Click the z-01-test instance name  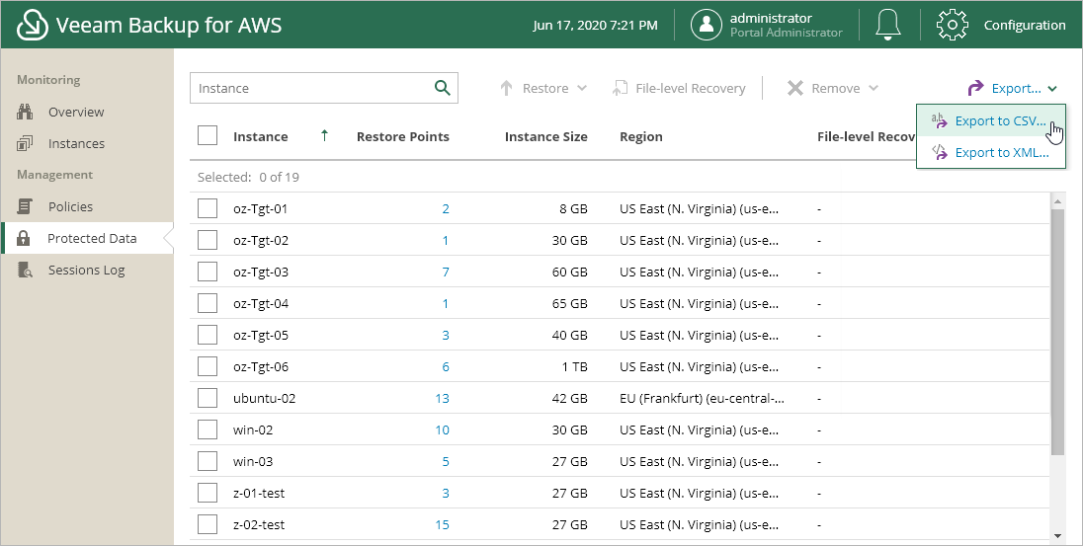(259, 493)
